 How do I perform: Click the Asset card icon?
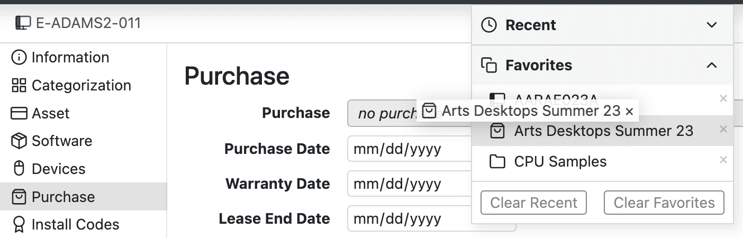tap(19, 114)
